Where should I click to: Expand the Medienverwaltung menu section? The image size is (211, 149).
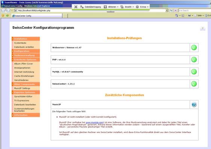click(26, 55)
